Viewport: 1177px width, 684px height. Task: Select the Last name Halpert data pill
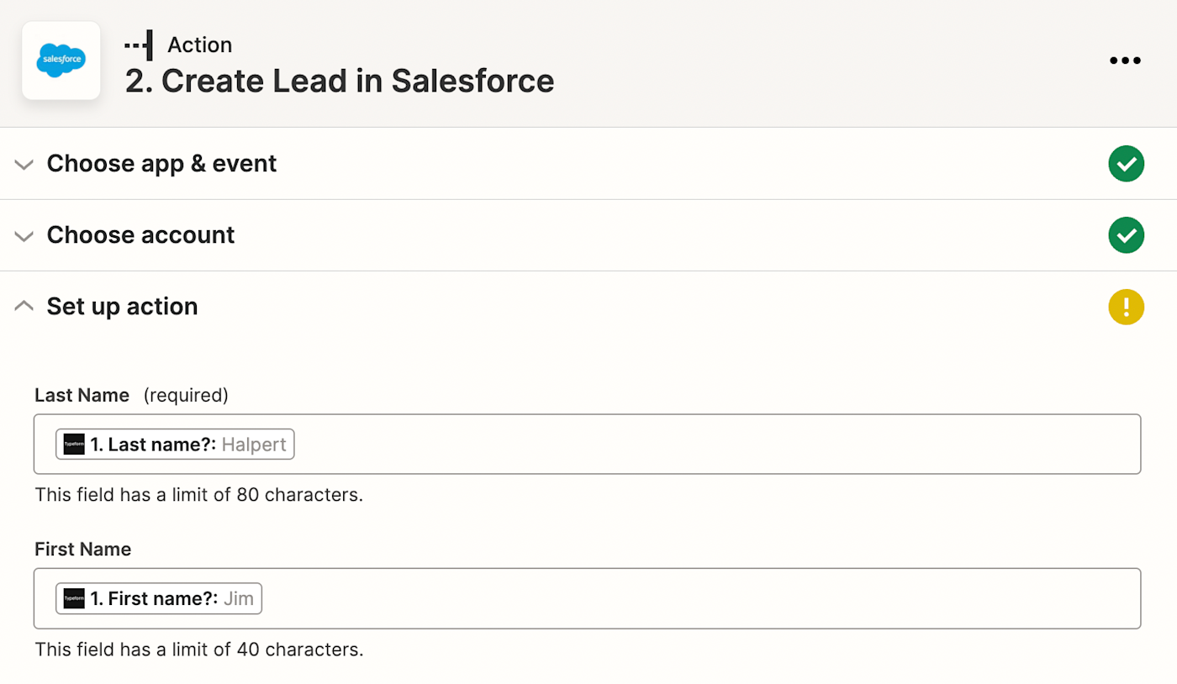175,445
